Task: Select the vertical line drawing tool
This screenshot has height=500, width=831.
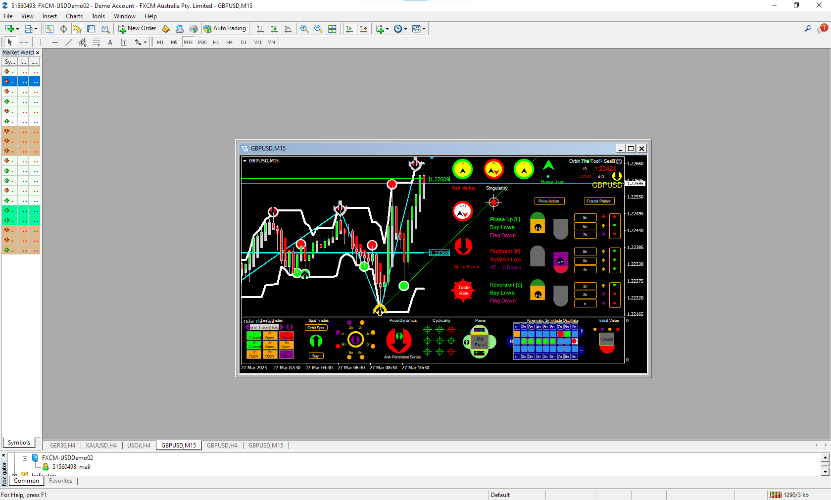Action: coord(41,43)
